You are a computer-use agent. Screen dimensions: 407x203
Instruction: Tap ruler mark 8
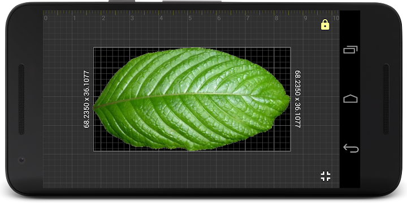[276, 18]
